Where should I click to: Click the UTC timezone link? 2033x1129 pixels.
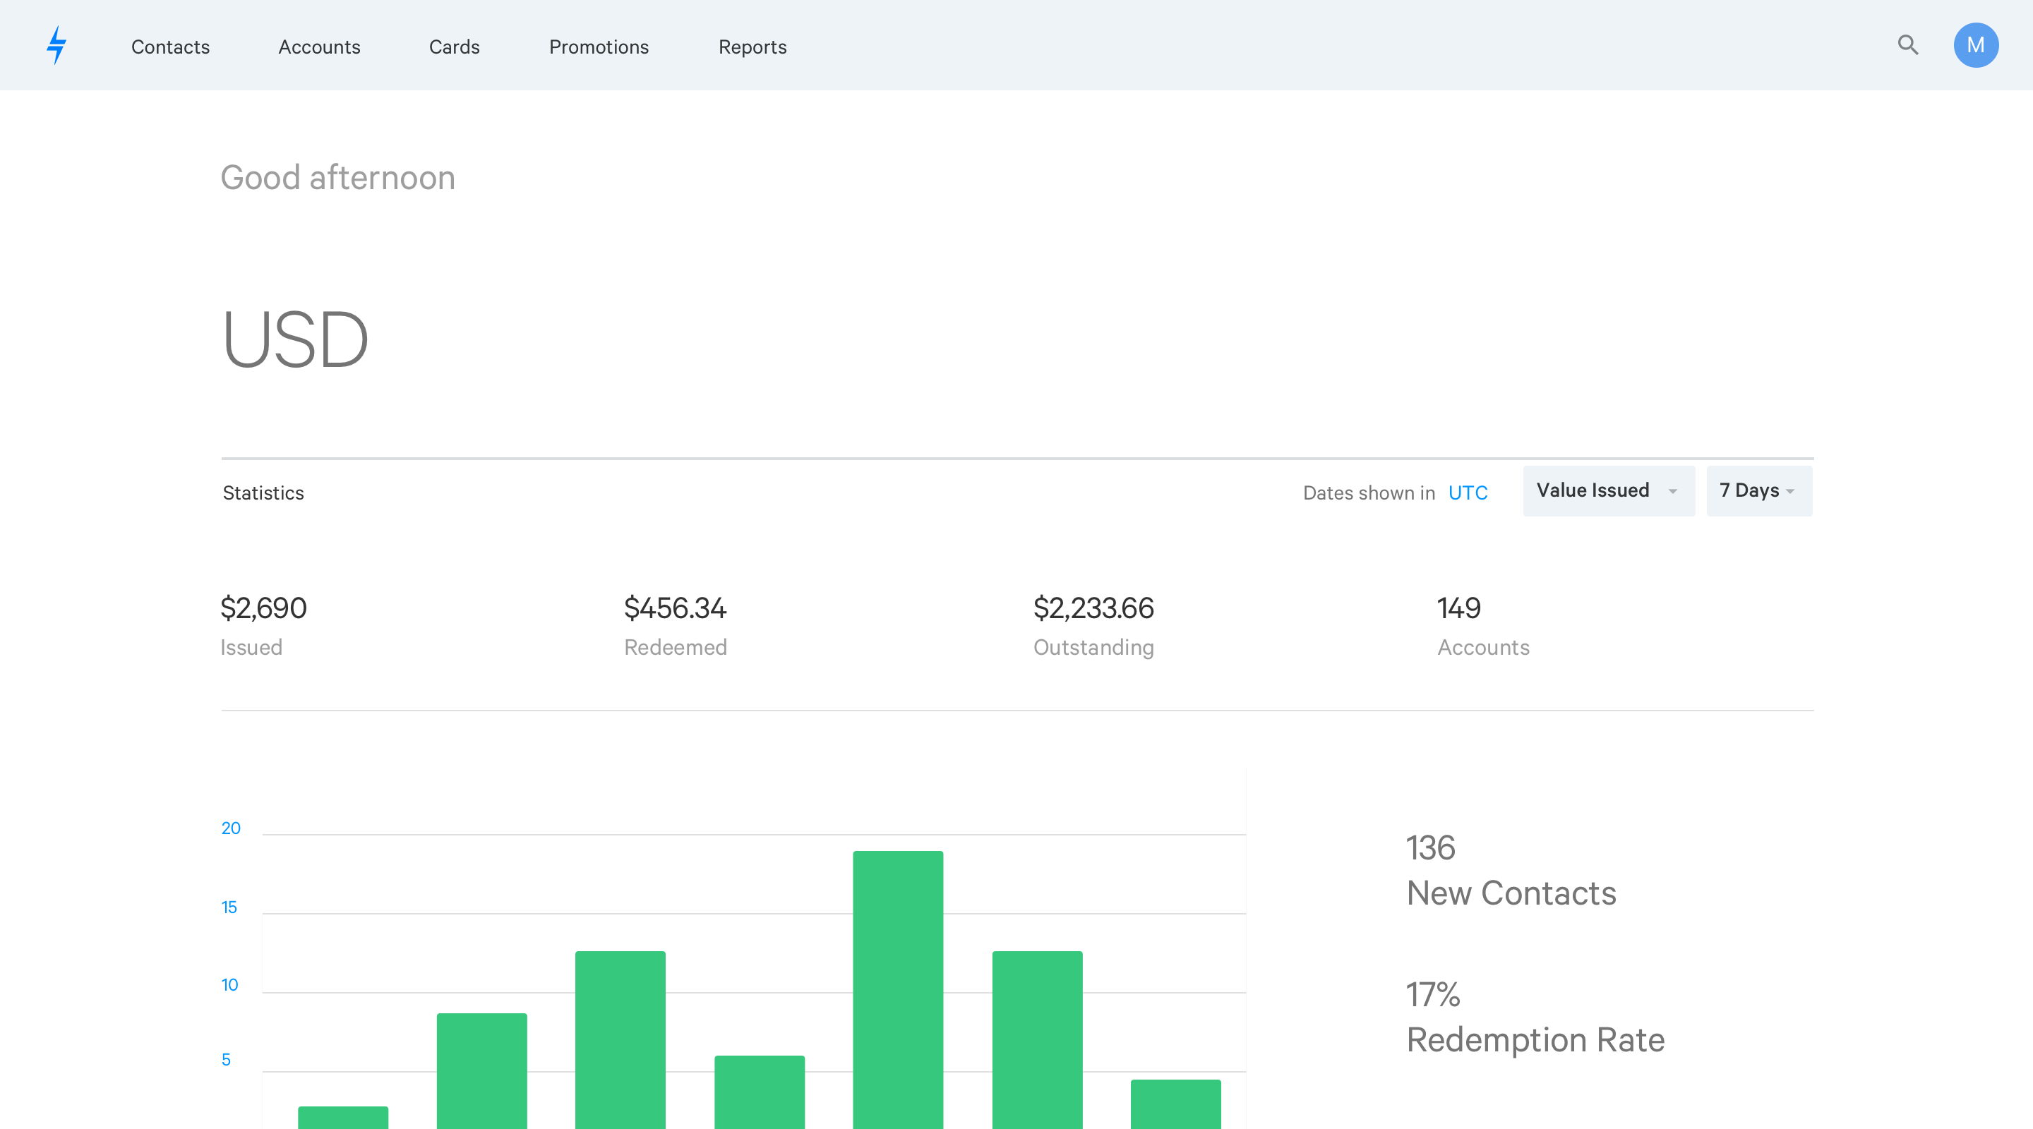click(x=1467, y=493)
